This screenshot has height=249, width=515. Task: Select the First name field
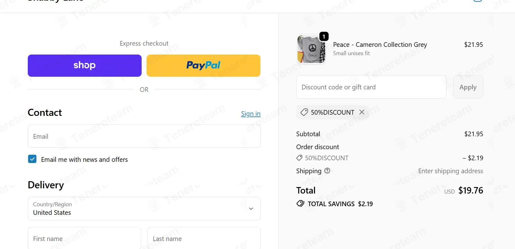pyautogui.click(x=84, y=239)
